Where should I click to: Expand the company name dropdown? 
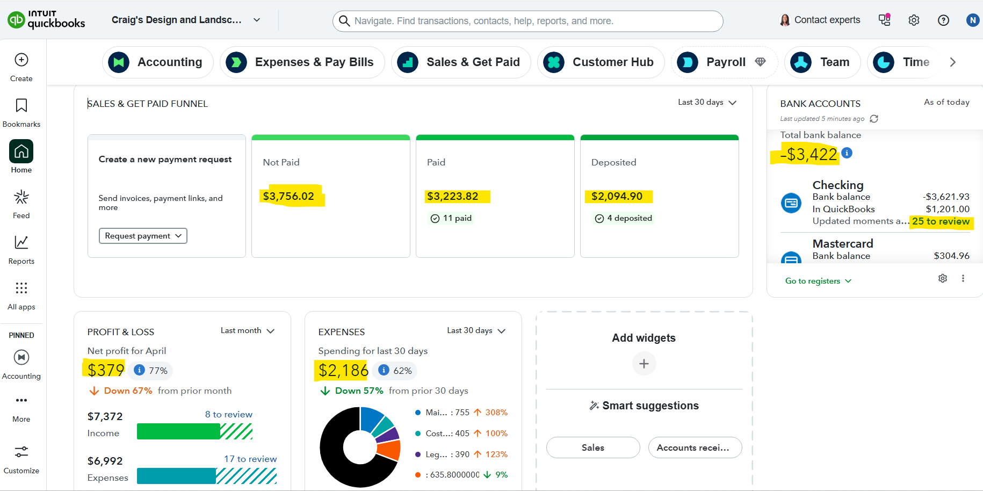point(257,20)
